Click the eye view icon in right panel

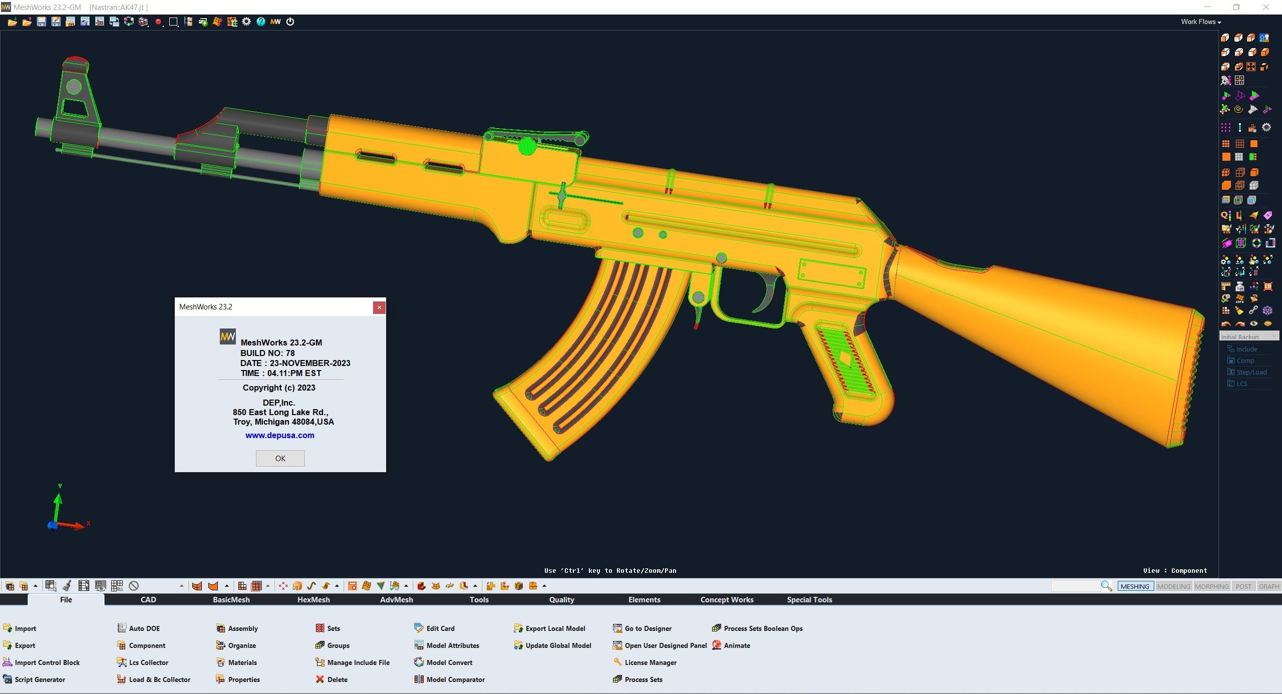click(1254, 323)
